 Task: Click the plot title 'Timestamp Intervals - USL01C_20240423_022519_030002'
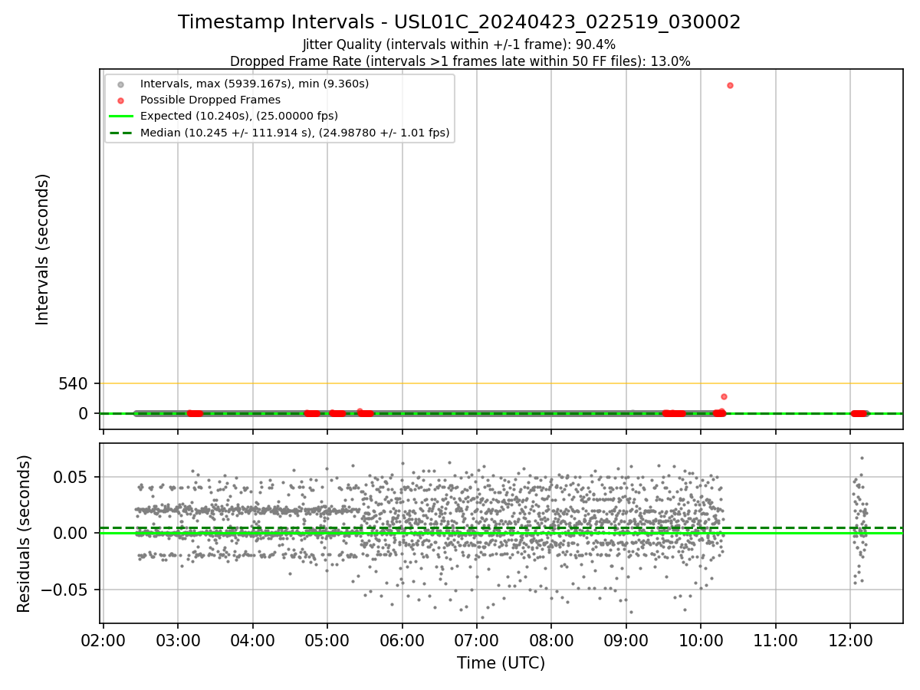[x=459, y=22]
